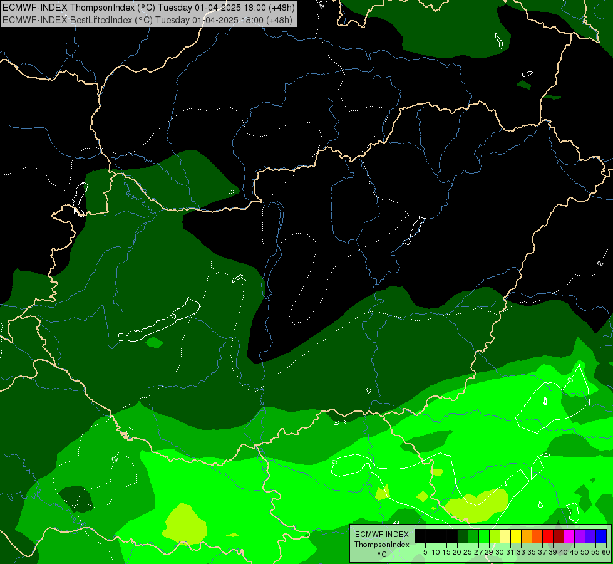Select the magenta 40–45 legend swatch
The width and height of the screenshot is (613, 564).
tap(569, 536)
